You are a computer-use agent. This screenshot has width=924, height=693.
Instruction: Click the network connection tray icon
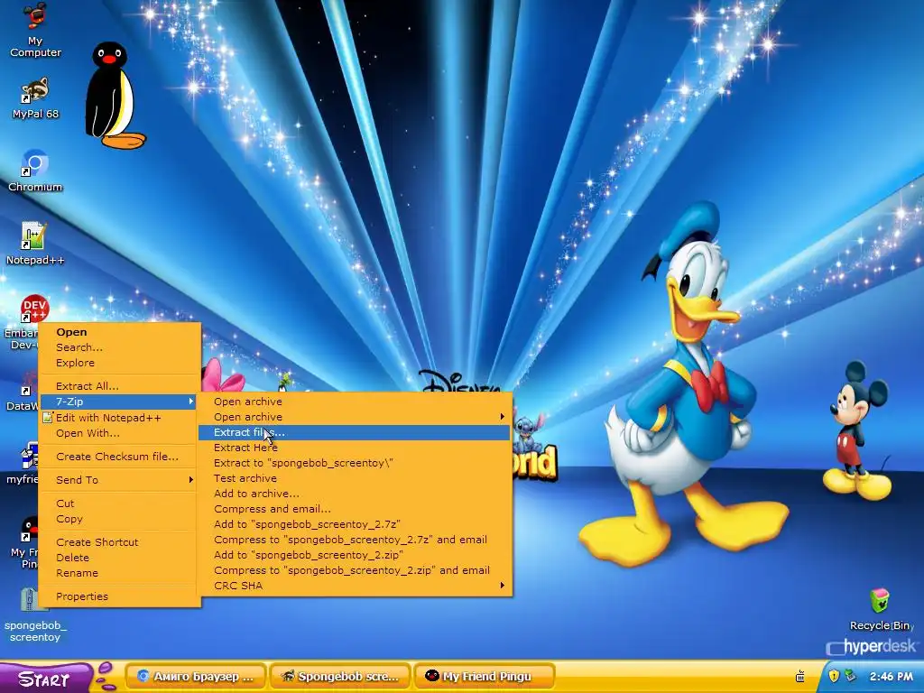coord(849,676)
